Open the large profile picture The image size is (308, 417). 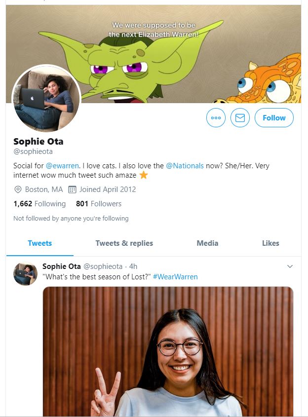click(46, 98)
